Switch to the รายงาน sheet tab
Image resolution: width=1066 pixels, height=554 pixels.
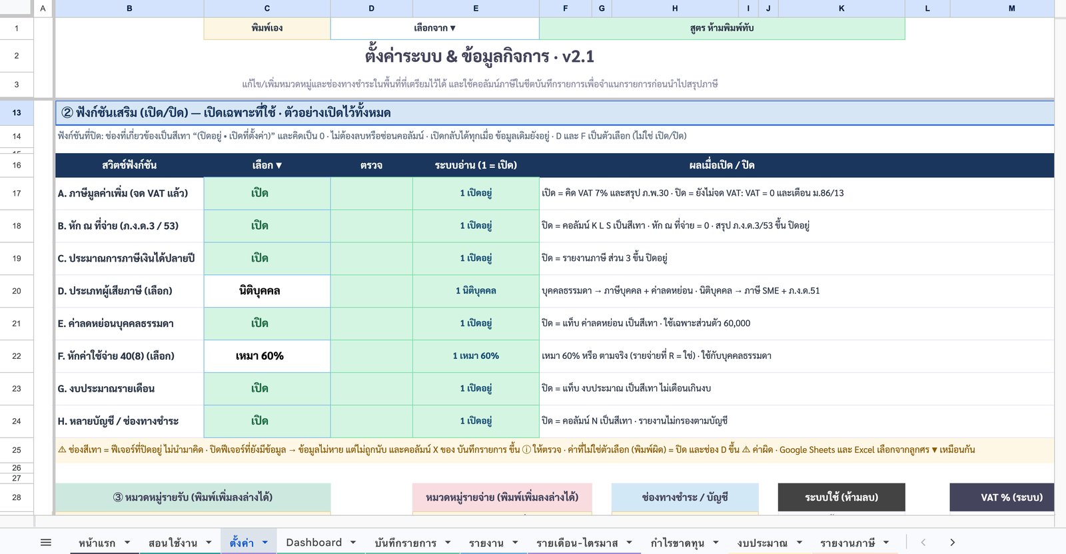coord(486,543)
